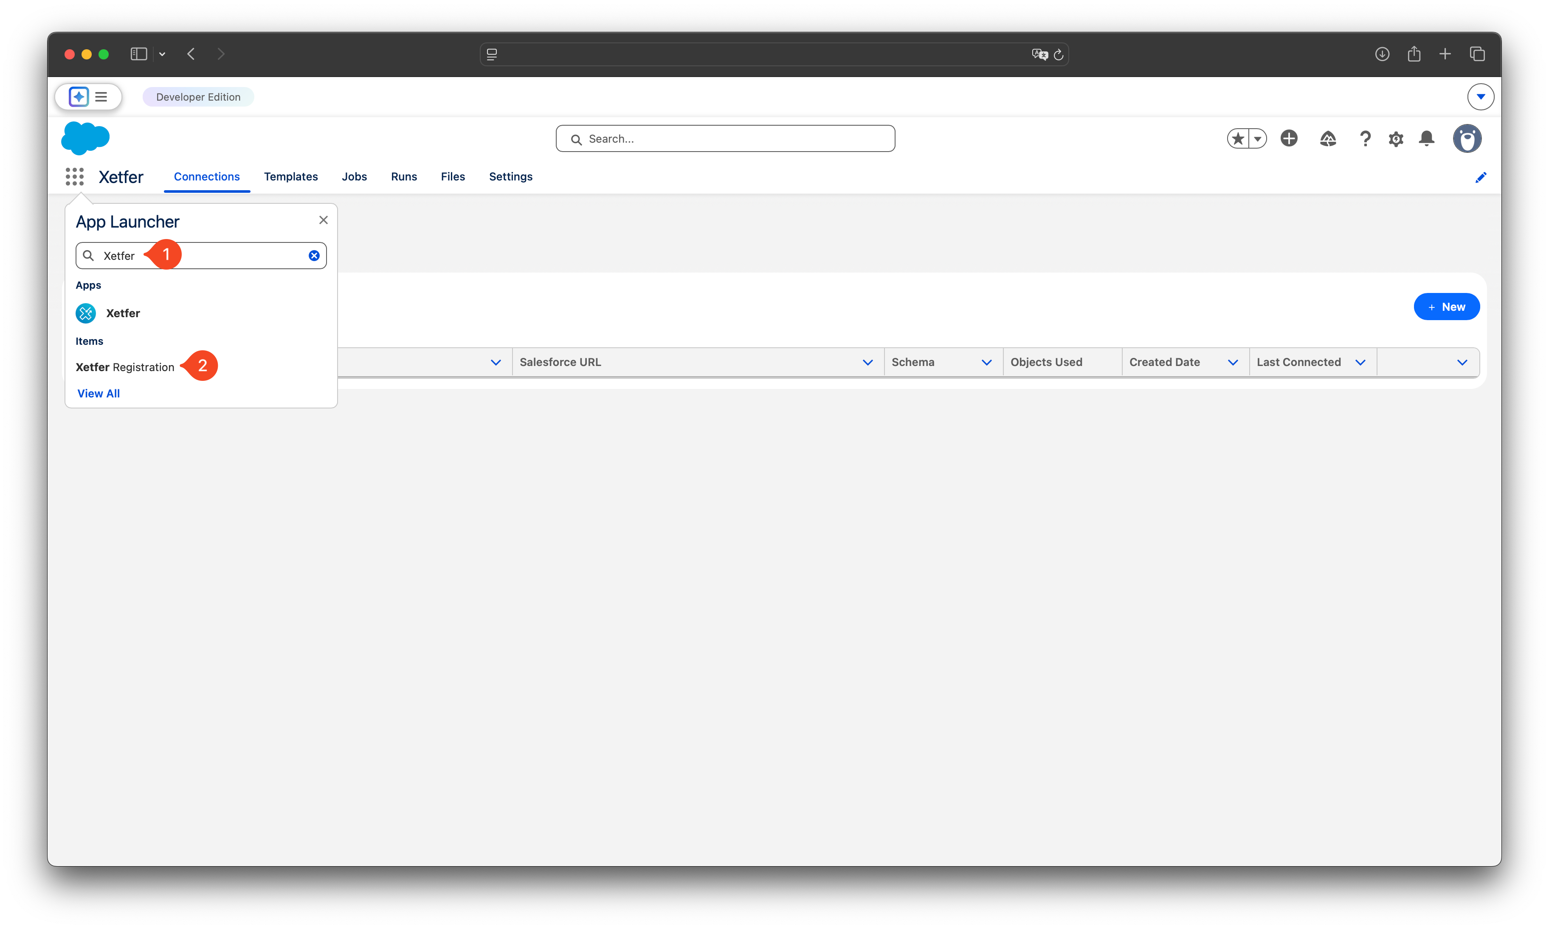Open the Last Connected column dropdown
Viewport: 1549px width, 929px height.
tap(1360, 362)
